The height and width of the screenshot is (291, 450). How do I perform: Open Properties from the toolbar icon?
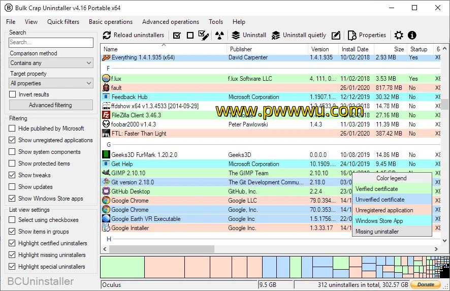coord(352,36)
